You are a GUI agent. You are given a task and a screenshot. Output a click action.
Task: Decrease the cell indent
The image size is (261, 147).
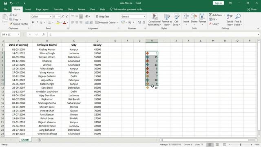pos(87,22)
